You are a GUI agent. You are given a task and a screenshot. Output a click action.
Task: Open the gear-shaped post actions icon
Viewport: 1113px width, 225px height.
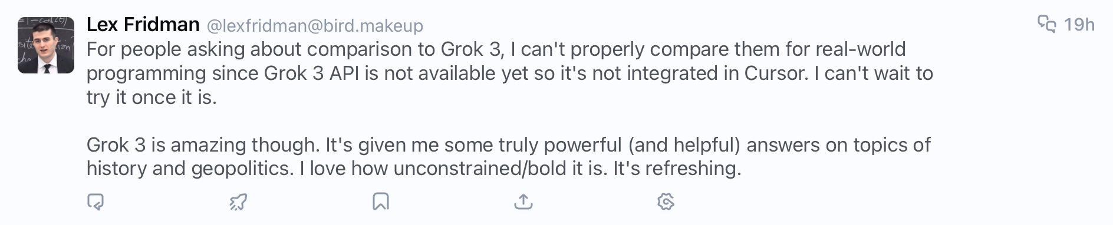tap(666, 202)
